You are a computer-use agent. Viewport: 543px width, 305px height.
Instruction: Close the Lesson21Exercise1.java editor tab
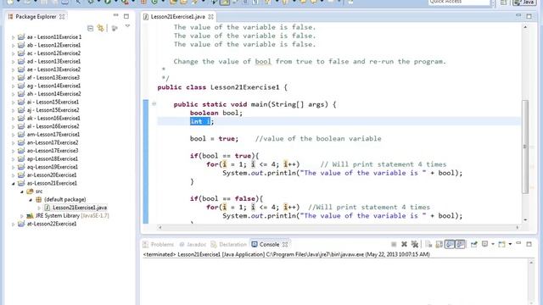(x=210, y=17)
